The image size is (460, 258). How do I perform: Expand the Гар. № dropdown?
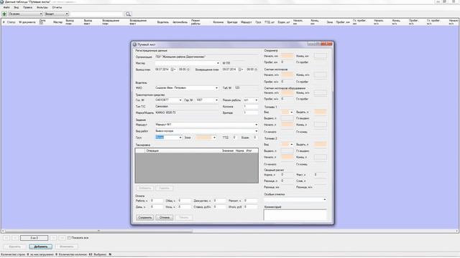tap(216, 100)
